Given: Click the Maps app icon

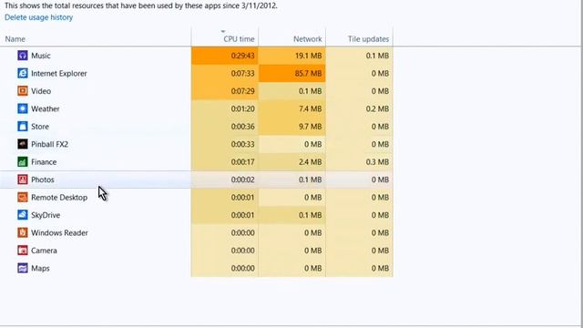Looking at the screenshot, I should 23,268.
